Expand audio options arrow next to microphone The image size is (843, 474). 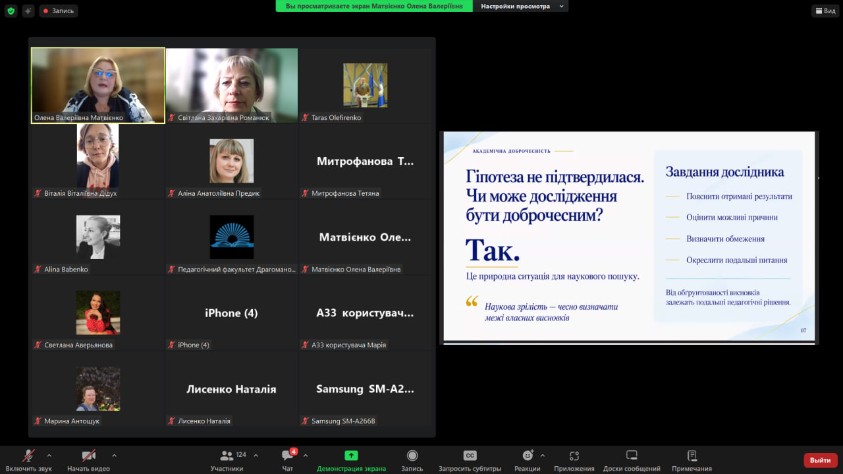(49, 456)
